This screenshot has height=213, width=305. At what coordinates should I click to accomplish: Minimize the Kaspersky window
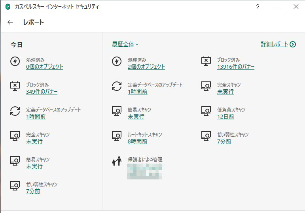click(x=277, y=7)
